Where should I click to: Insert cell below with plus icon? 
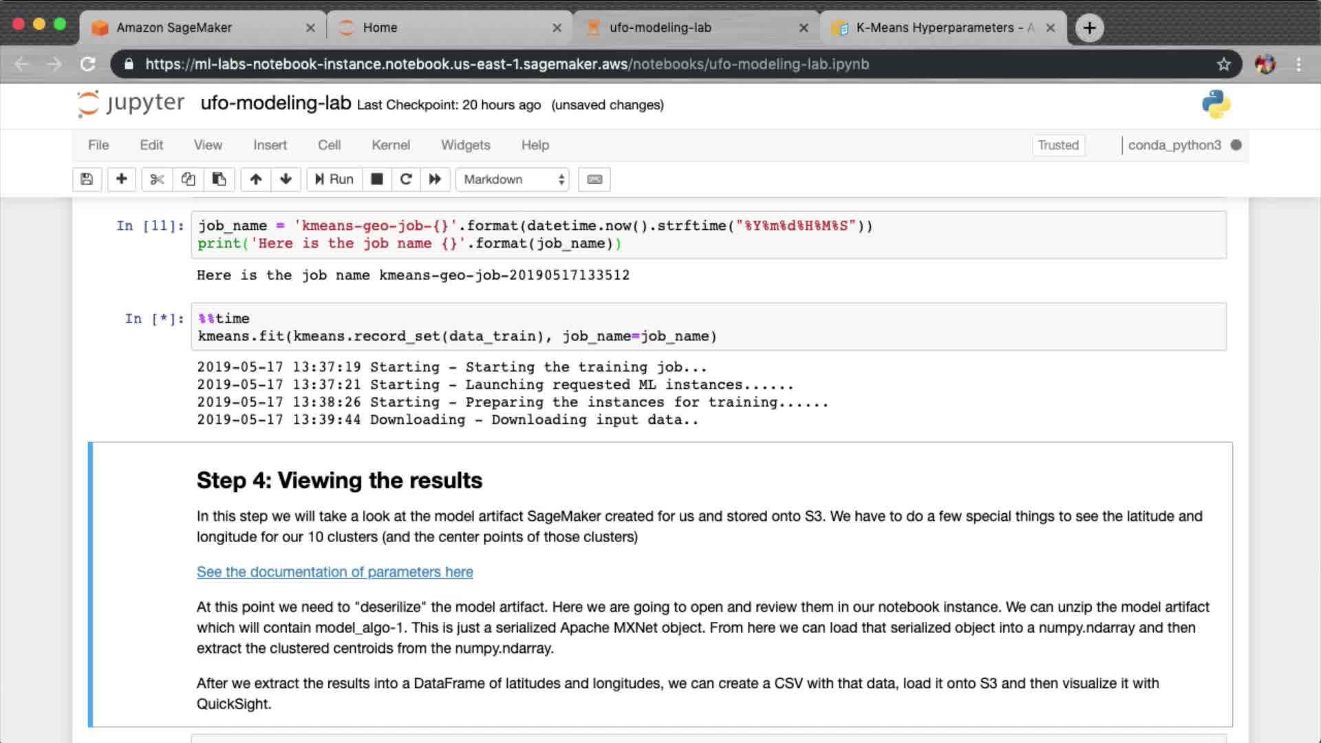(121, 180)
